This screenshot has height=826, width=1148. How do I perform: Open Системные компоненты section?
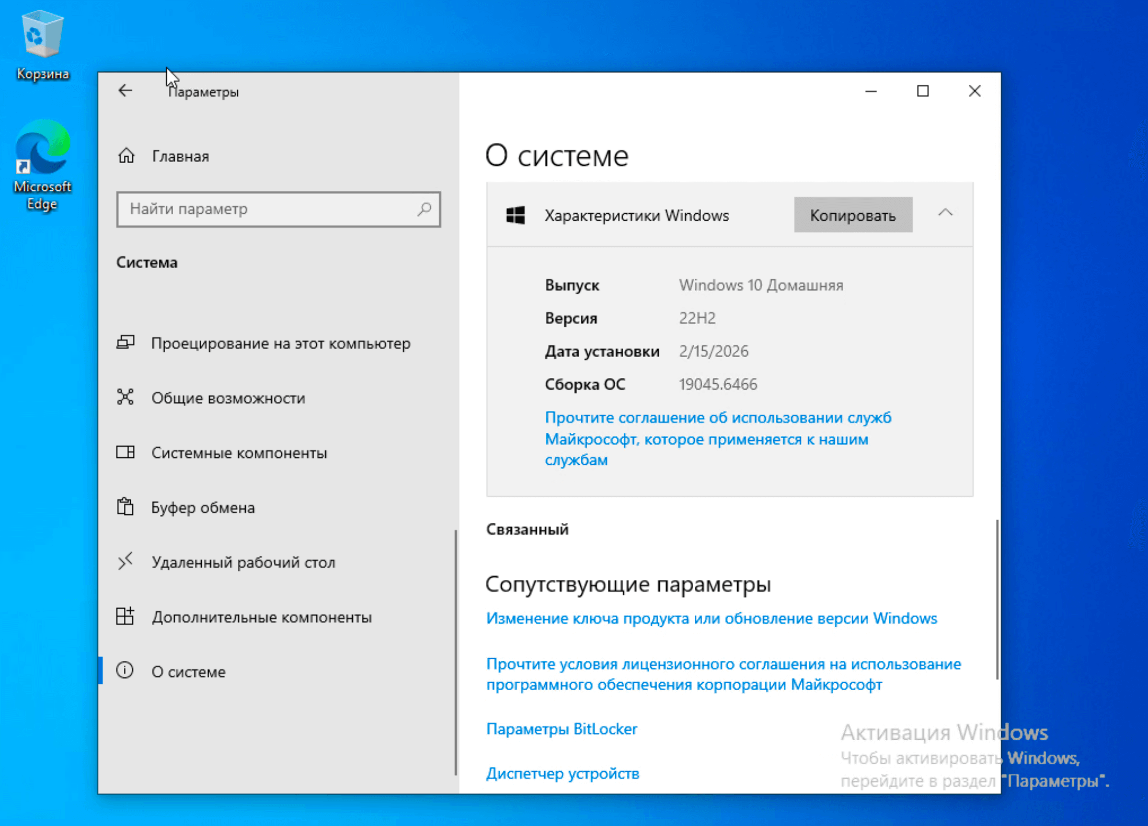(x=239, y=453)
